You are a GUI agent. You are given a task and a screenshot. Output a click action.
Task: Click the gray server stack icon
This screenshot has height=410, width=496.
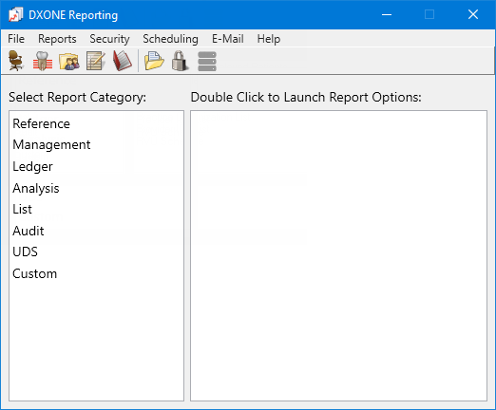point(207,62)
